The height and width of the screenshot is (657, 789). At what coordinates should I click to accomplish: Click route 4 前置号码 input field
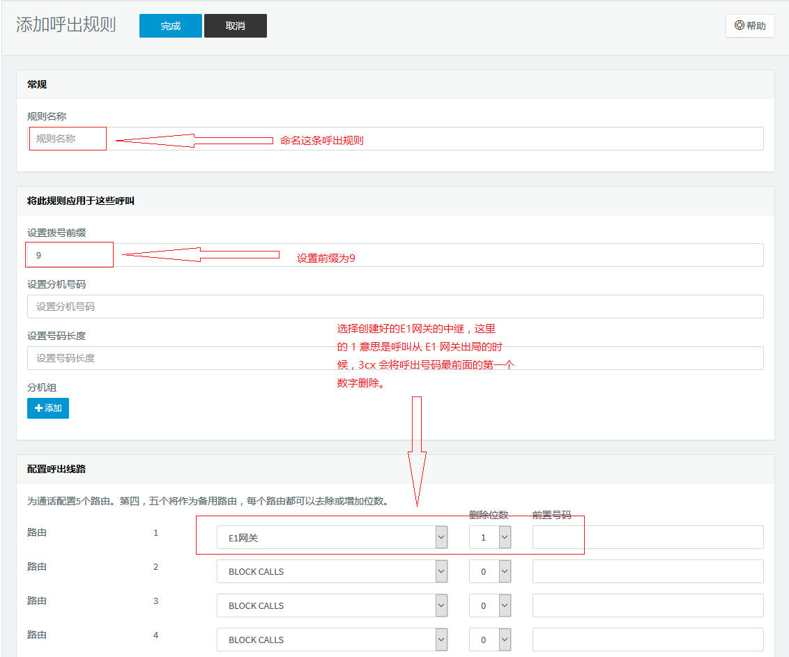[648, 640]
